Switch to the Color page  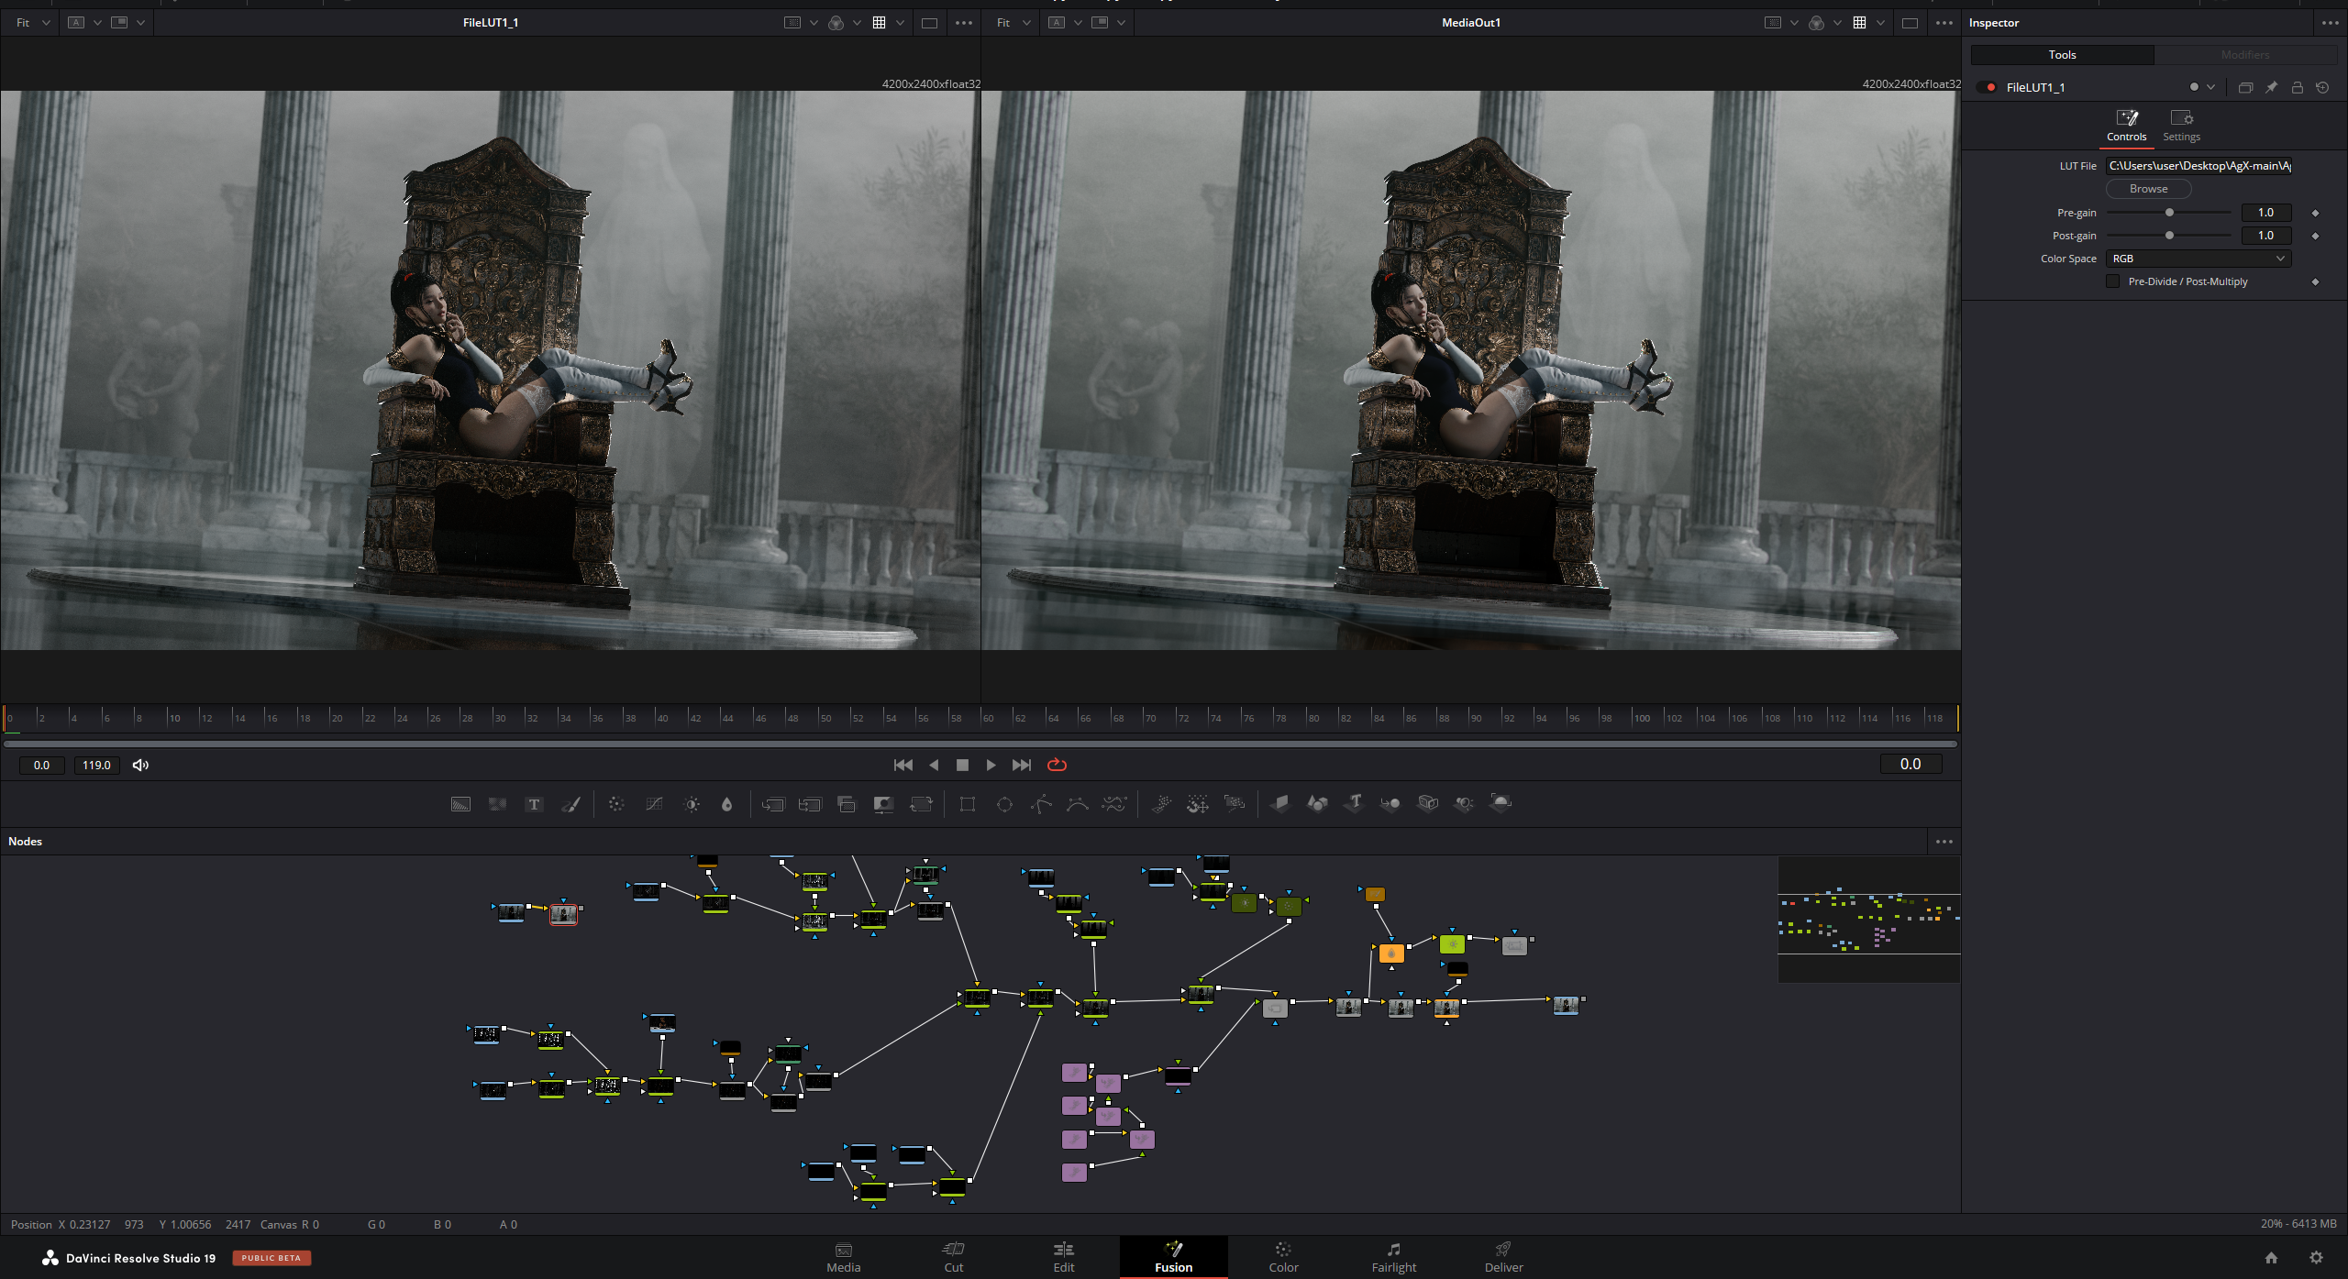(1282, 1257)
